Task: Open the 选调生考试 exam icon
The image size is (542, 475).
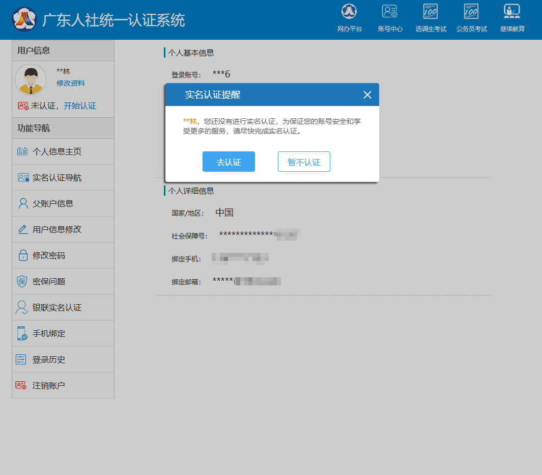Action: click(431, 12)
